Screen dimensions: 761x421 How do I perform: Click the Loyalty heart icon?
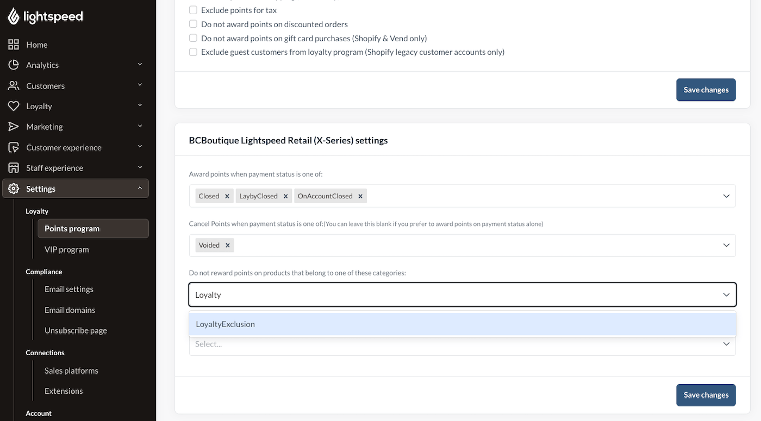click(14, 106)
